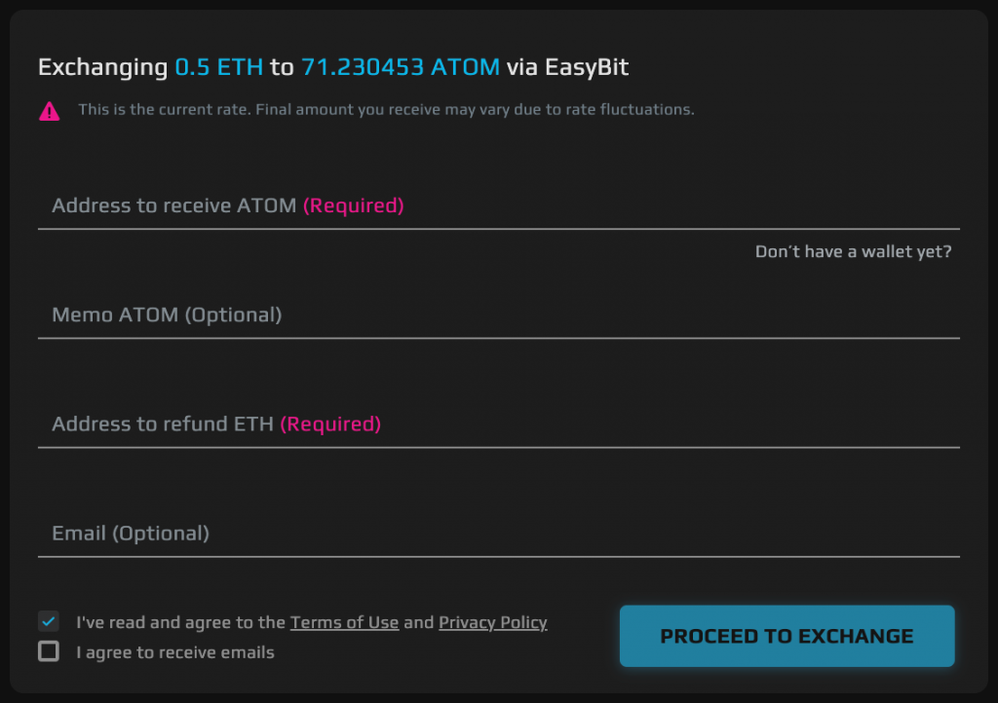Screen dimensions: 998x703
Task: Click the blue 71.230453 ATOM amount
Action: pyautogui.click(x=401, y=67)
